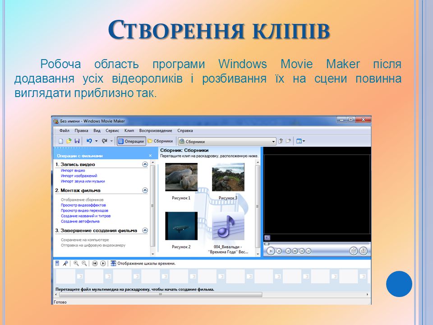Screen dimensions: 433x325
Task: Open Просмотр видео переходов link
Action: [84, 211]
